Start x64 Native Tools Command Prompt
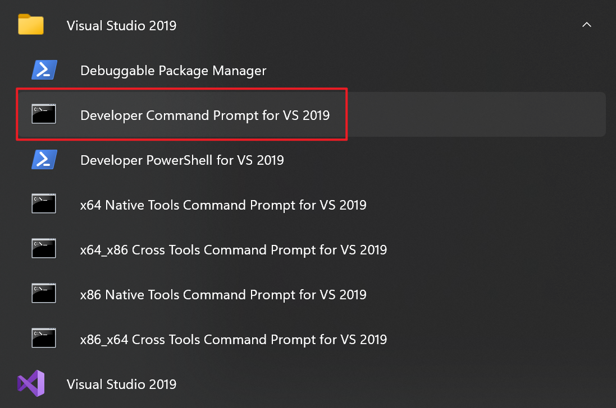616x408 pixels. 223,205
